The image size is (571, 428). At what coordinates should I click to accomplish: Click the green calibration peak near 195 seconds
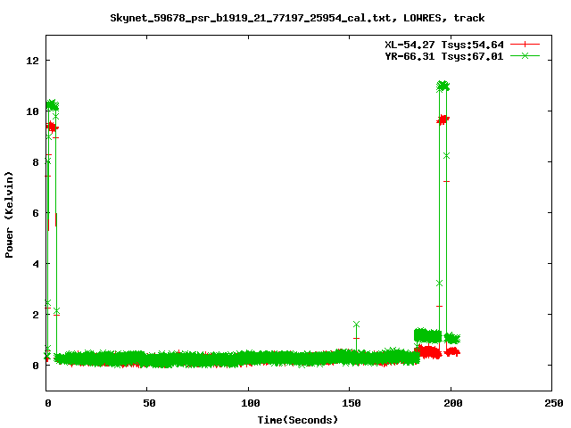443,86
